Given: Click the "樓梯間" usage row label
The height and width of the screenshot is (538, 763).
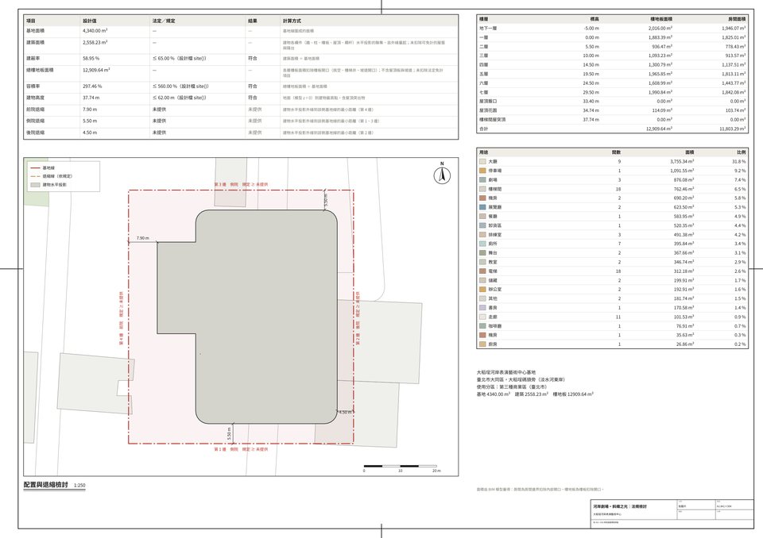Looking at the screenshot, I should [495, 189].
